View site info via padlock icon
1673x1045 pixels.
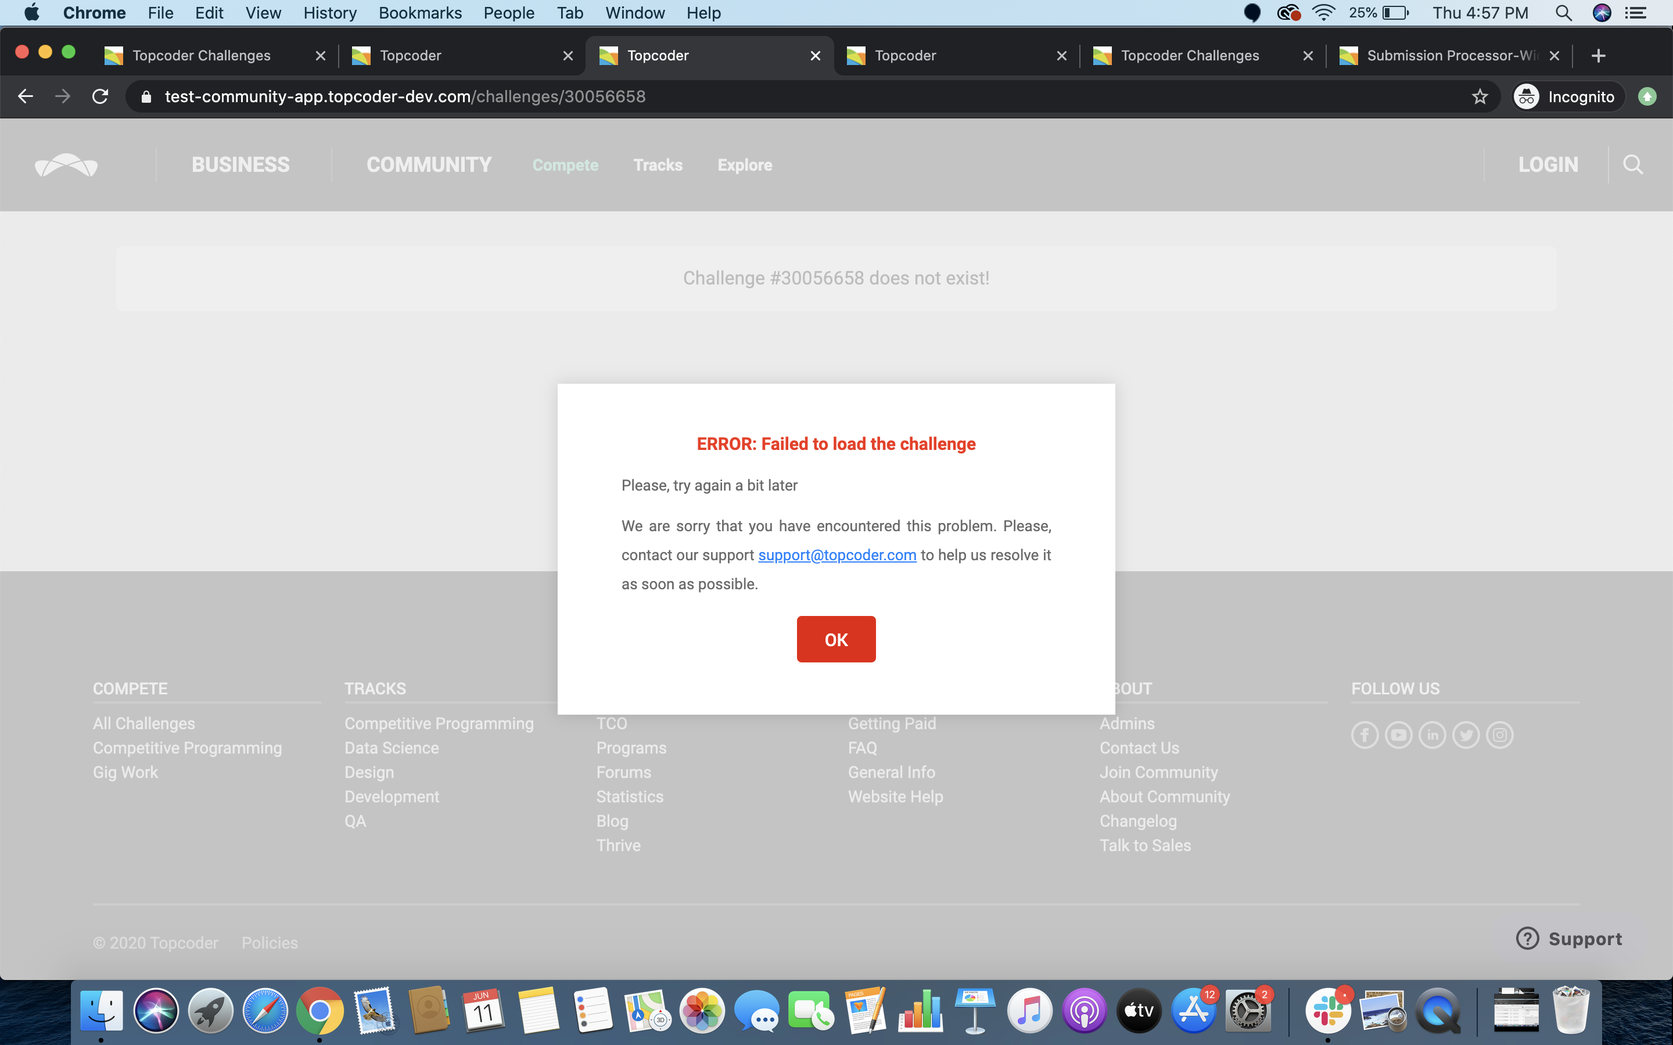click(146, 97)
